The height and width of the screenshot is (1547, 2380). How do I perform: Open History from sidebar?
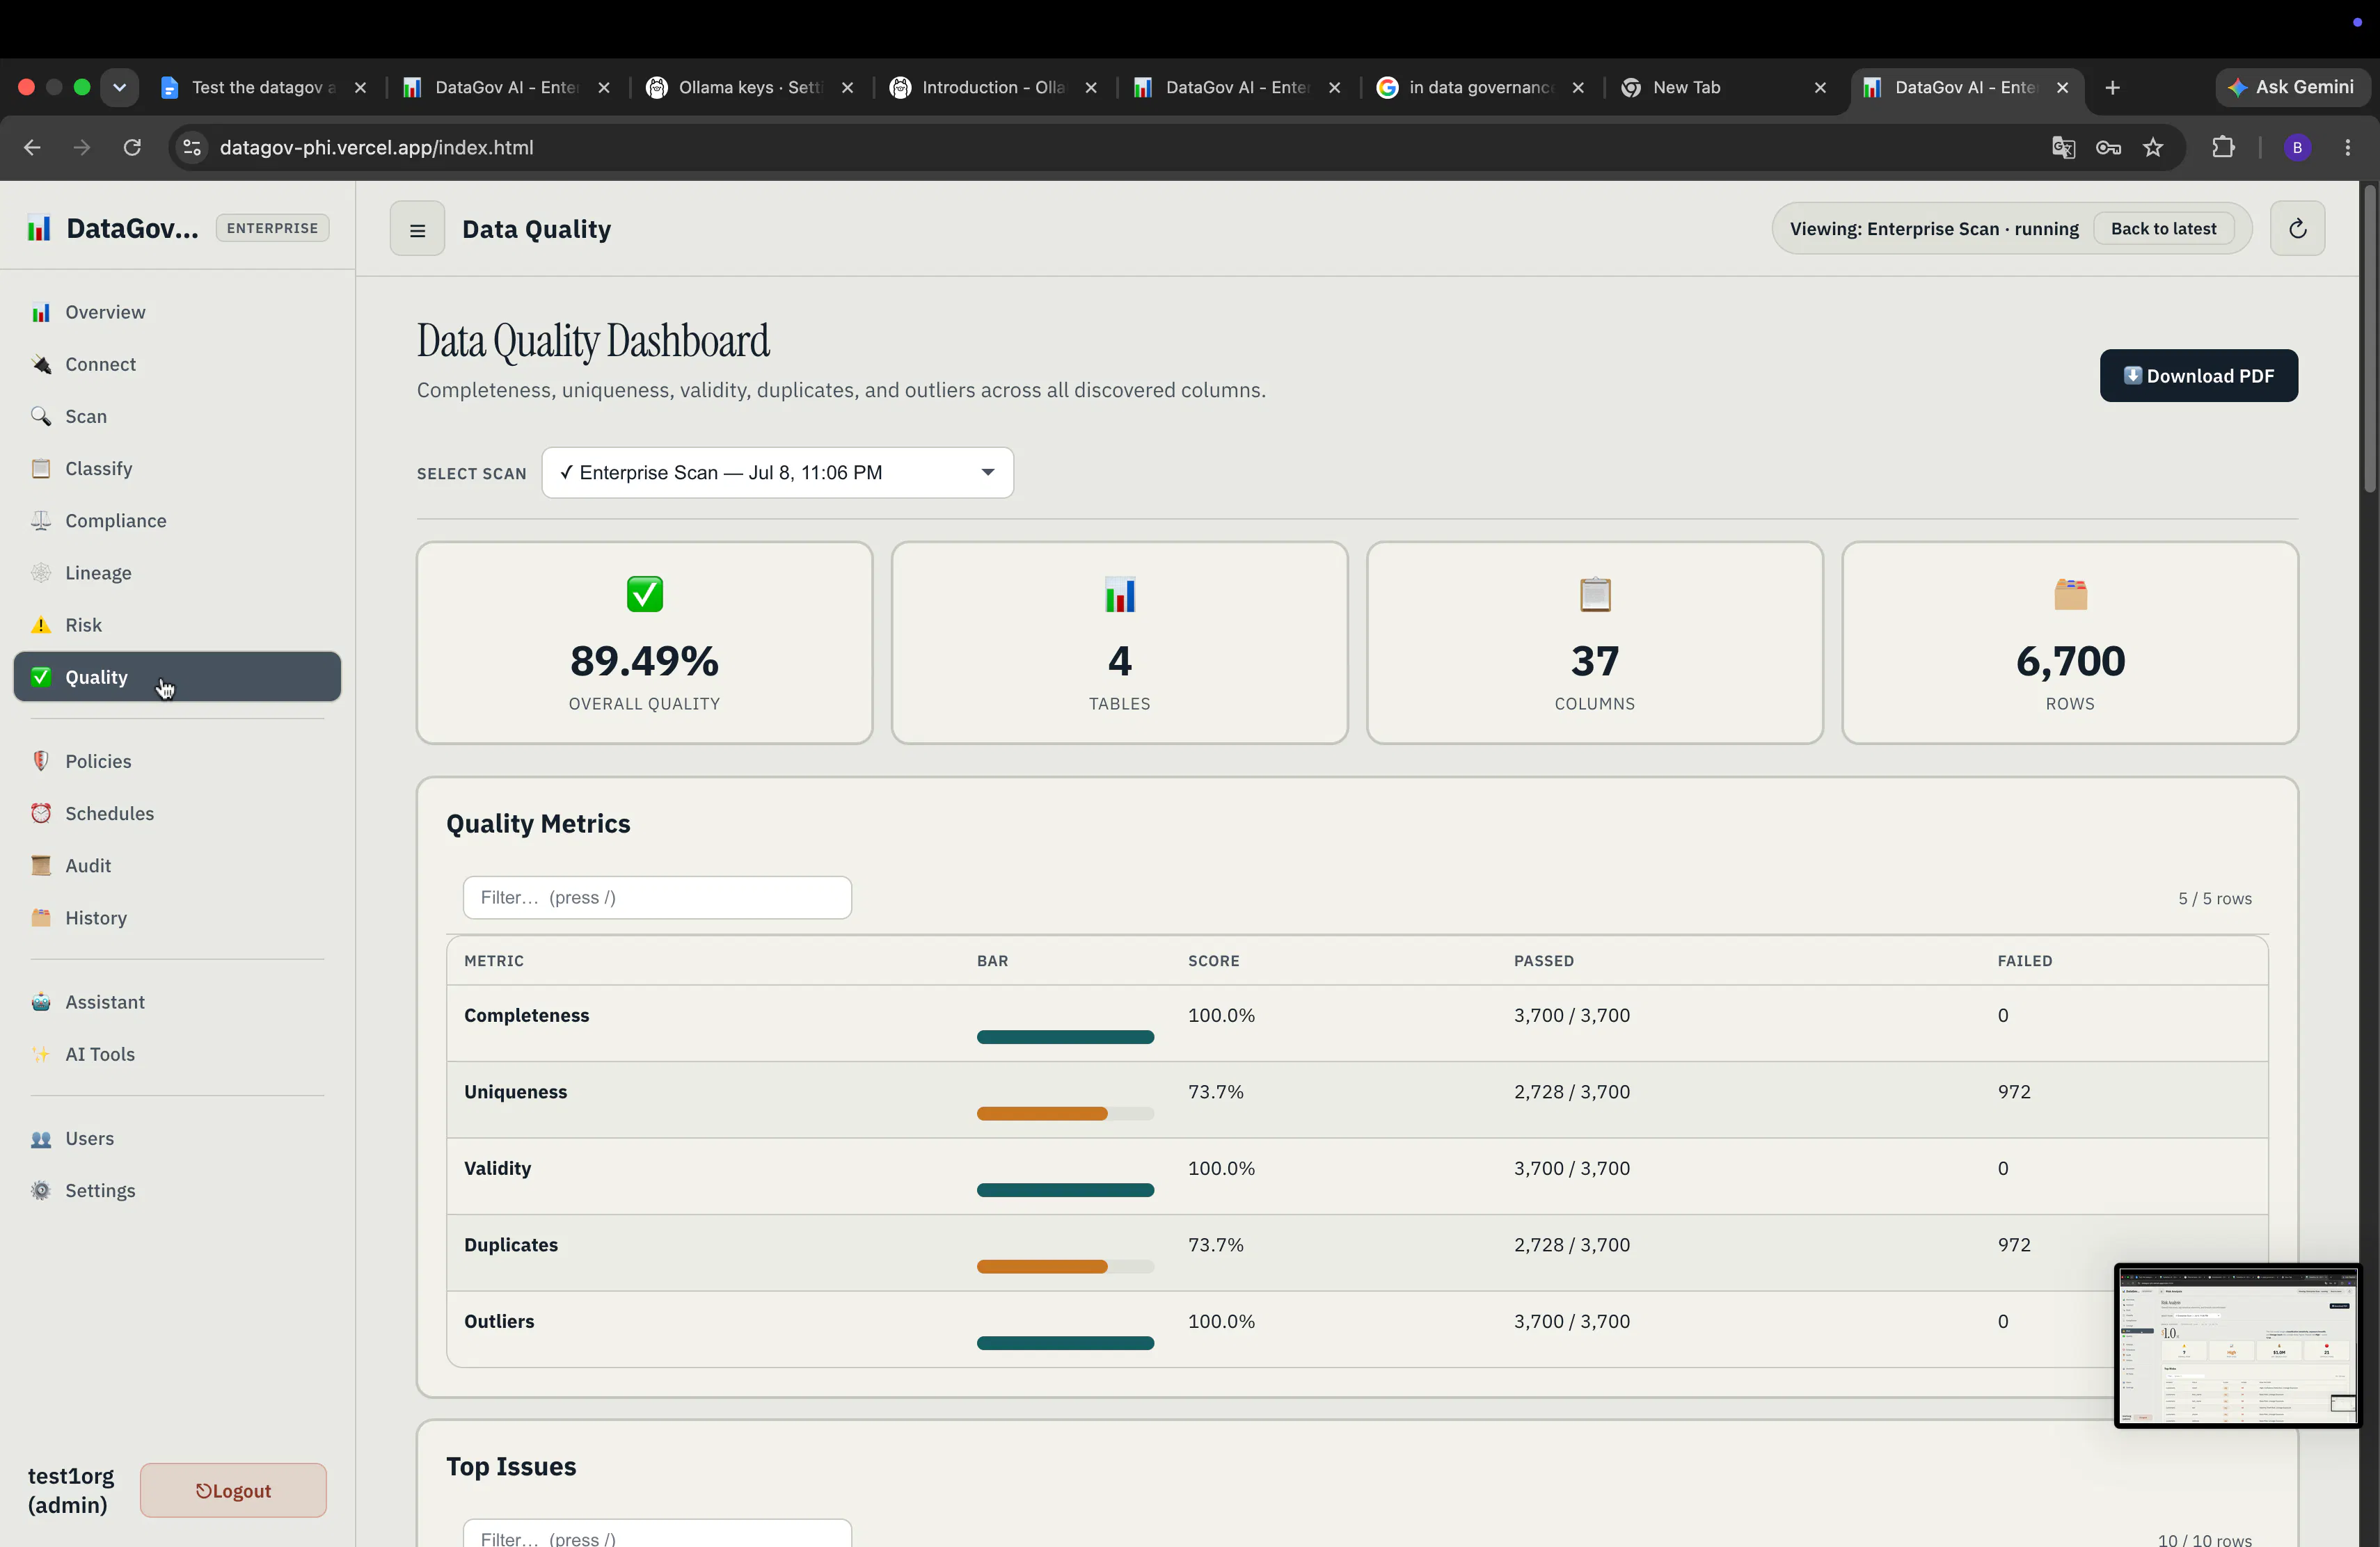pyautogui.click(x=177, y=917)
